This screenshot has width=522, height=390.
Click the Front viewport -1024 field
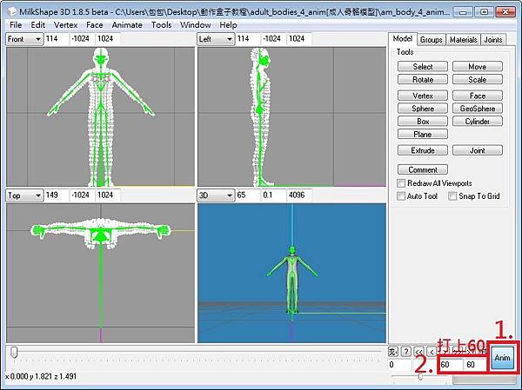click(83, 39)
